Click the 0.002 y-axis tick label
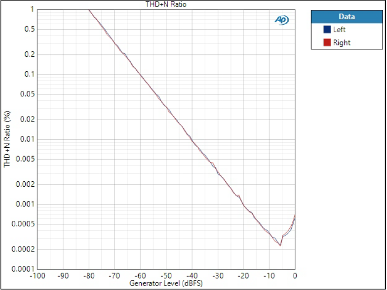Image resolution: width=387 pixels, height=290 pixels. [26, 184]
